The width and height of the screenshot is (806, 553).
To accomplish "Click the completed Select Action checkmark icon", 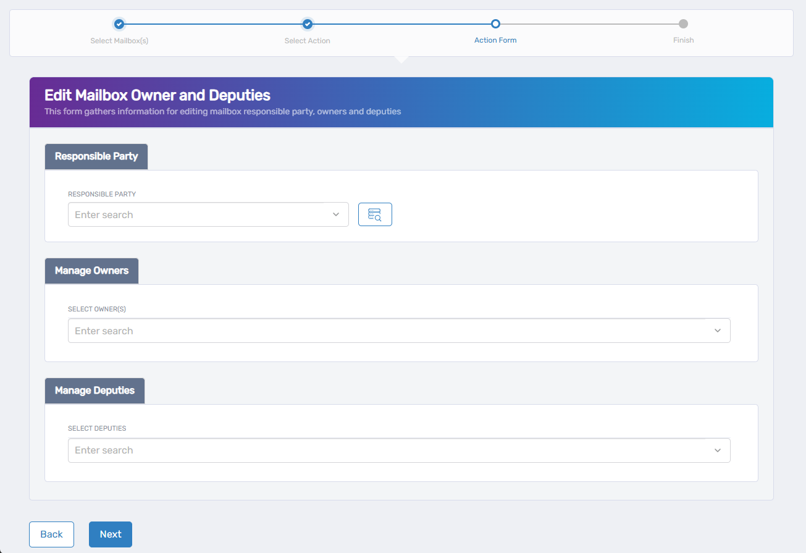I will click(307, 23).
